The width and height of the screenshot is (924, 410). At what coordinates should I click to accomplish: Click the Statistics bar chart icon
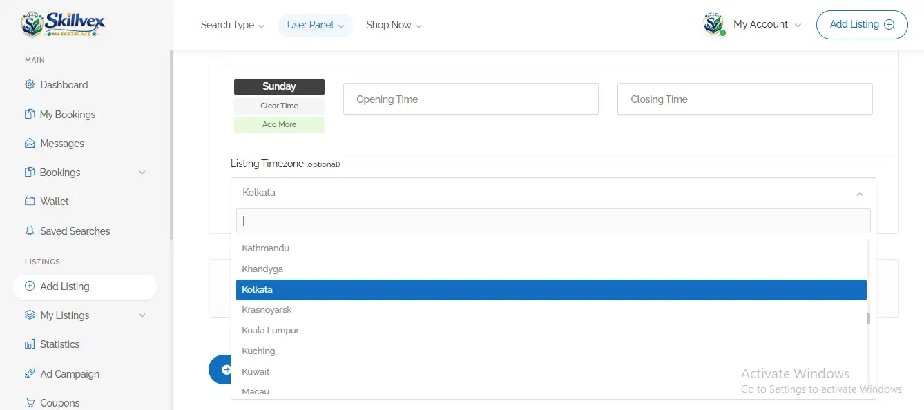pyautogui.click(x=30, y=344)
